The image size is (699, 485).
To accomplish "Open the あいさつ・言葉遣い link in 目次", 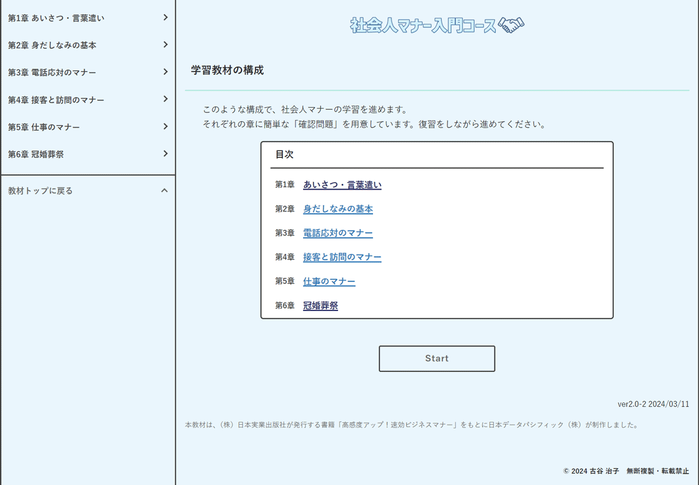I will (x=342, y=185).
